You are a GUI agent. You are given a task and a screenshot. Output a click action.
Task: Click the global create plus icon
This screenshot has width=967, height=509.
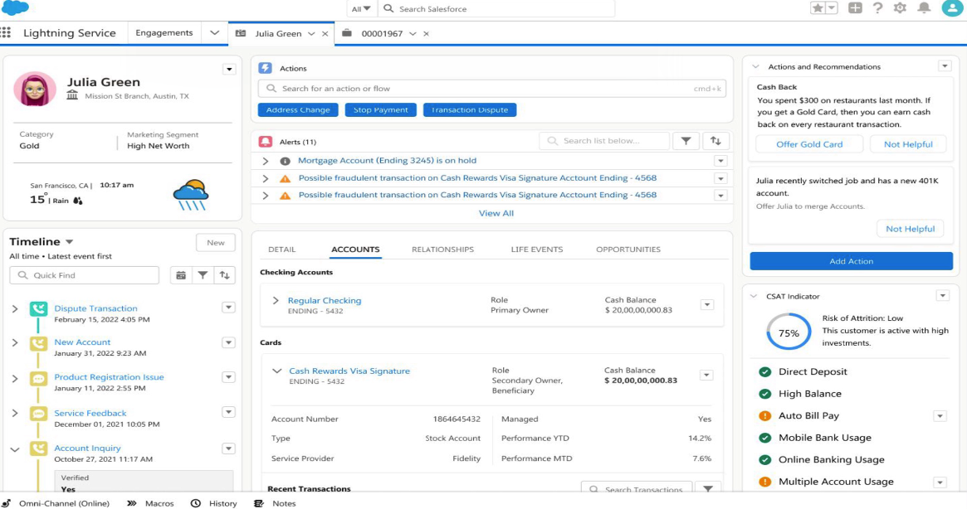[x=855, y=8]
